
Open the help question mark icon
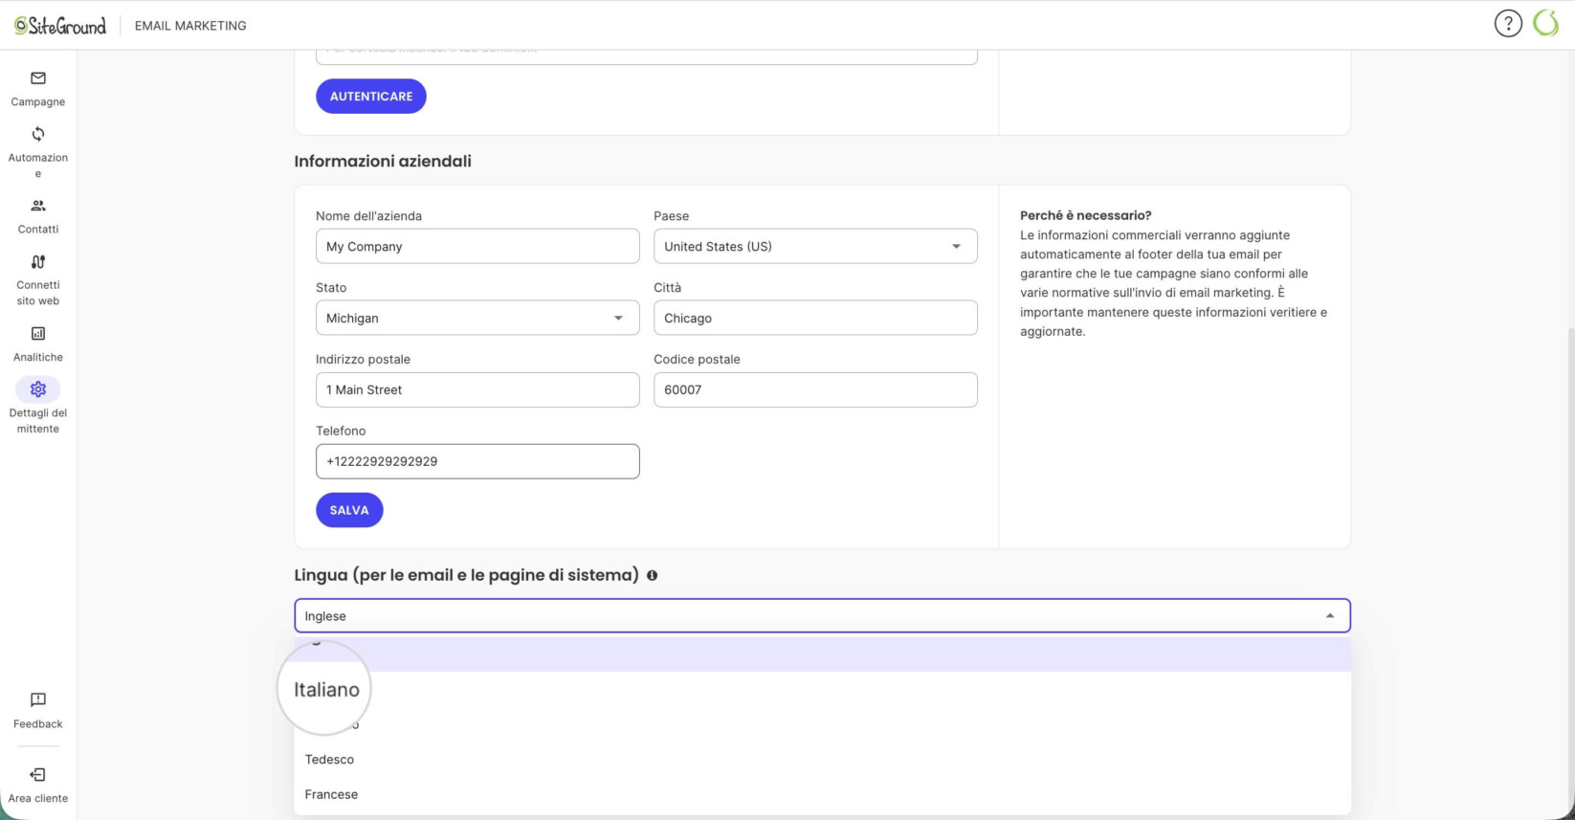coord(1508,24)
